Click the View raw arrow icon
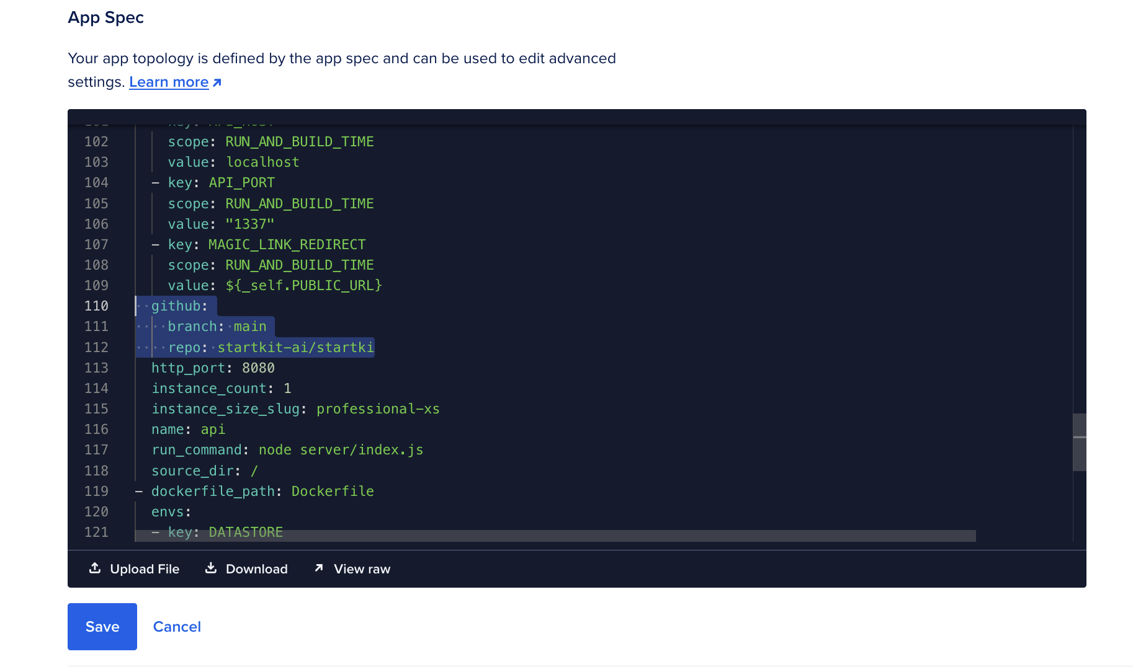Screen dimensions: 1133x667 [319, 568]
